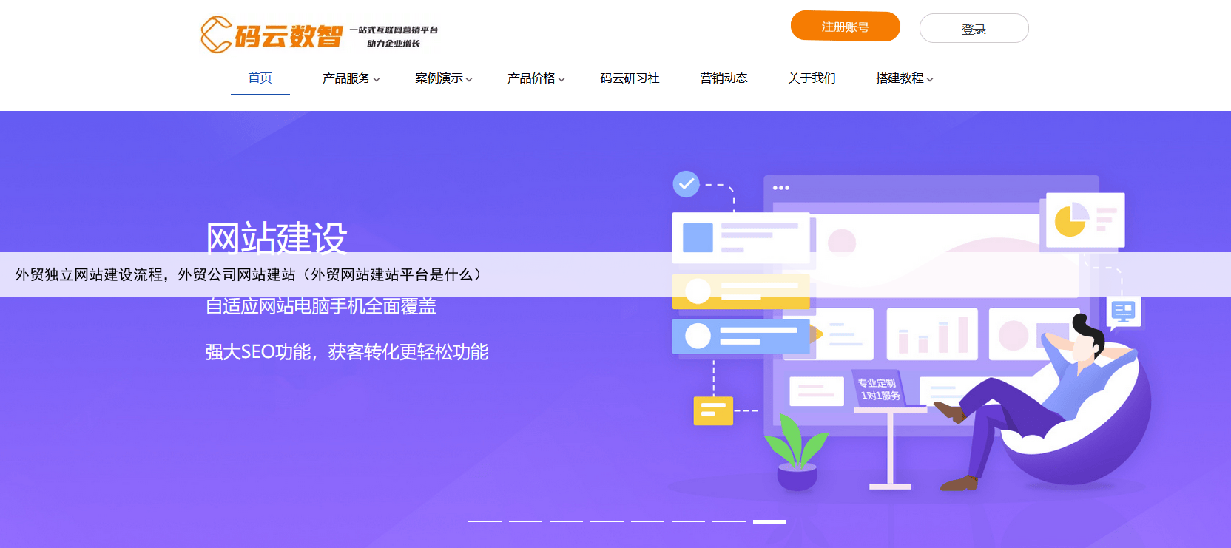
Task: Expand the 搭建教程 dropdown chevron
Action: 930,79
